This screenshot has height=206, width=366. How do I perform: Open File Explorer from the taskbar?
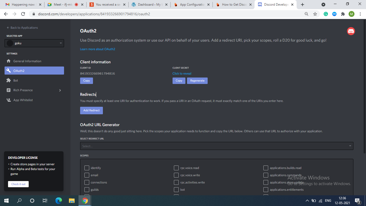tap(72, 201)
